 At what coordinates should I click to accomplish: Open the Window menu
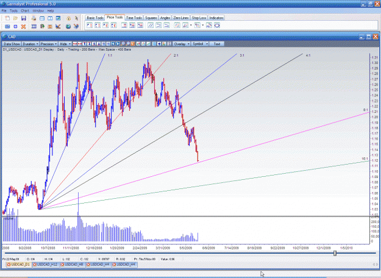[x=38, y=11]
